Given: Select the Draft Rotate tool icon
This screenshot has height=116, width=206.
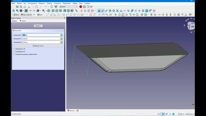Looking at the screenshot, I should (119, 15).
